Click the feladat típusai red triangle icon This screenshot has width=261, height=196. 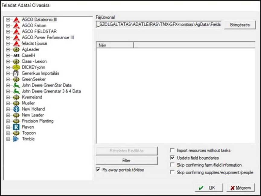(16, 44)
